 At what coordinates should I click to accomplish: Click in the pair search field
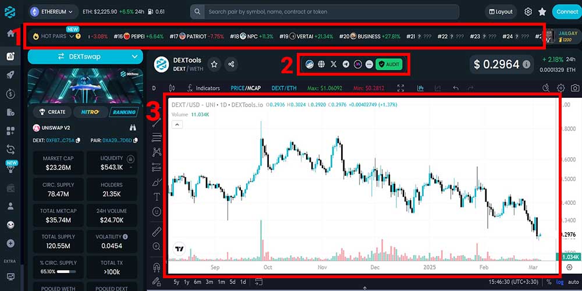tap(325, 12)
